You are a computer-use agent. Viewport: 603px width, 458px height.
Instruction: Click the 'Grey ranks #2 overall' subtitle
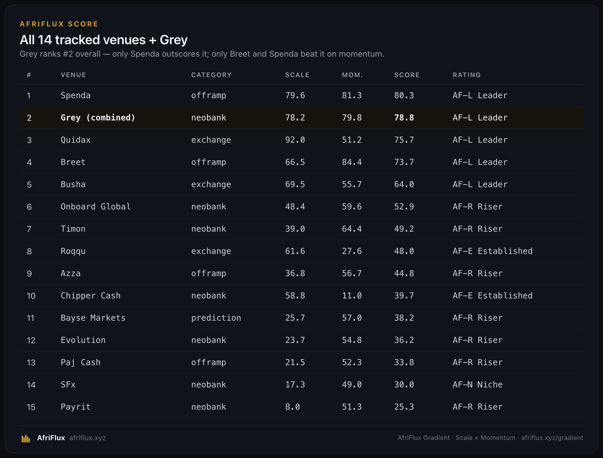pos(202,54)
